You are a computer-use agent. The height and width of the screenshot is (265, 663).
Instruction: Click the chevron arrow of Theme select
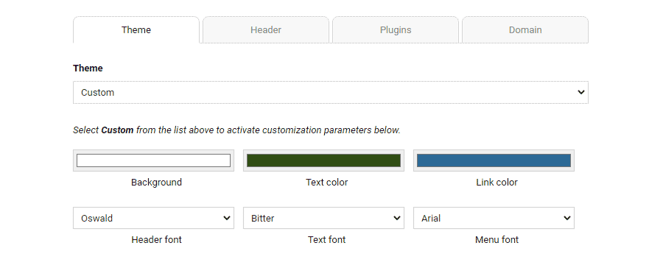pos(581,92)
